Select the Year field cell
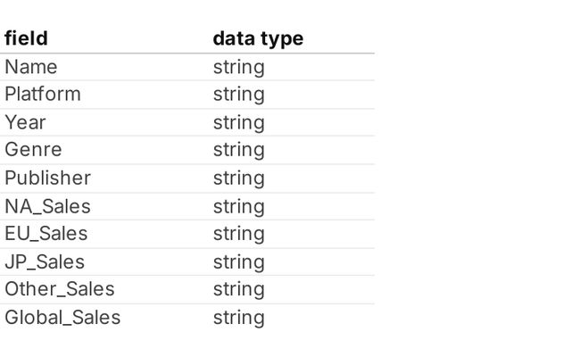This screenshot has height=357, width=571. pyautogui.click(x=25, y=122)
